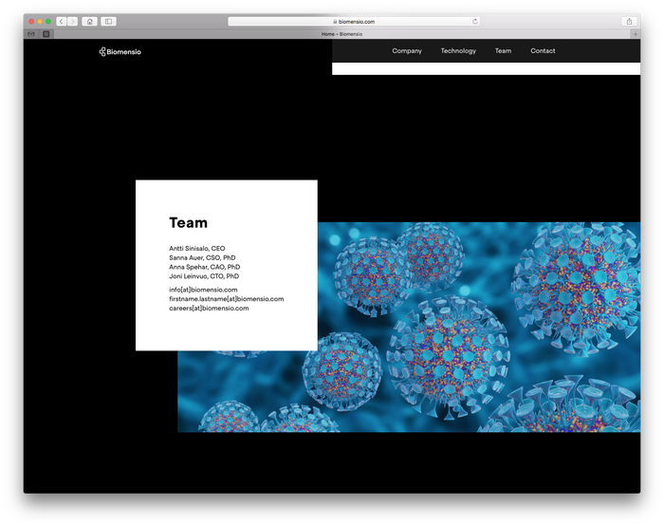Go to the Contact page link
The height and width of the screenshot is (527, 664).
[543, 51]
